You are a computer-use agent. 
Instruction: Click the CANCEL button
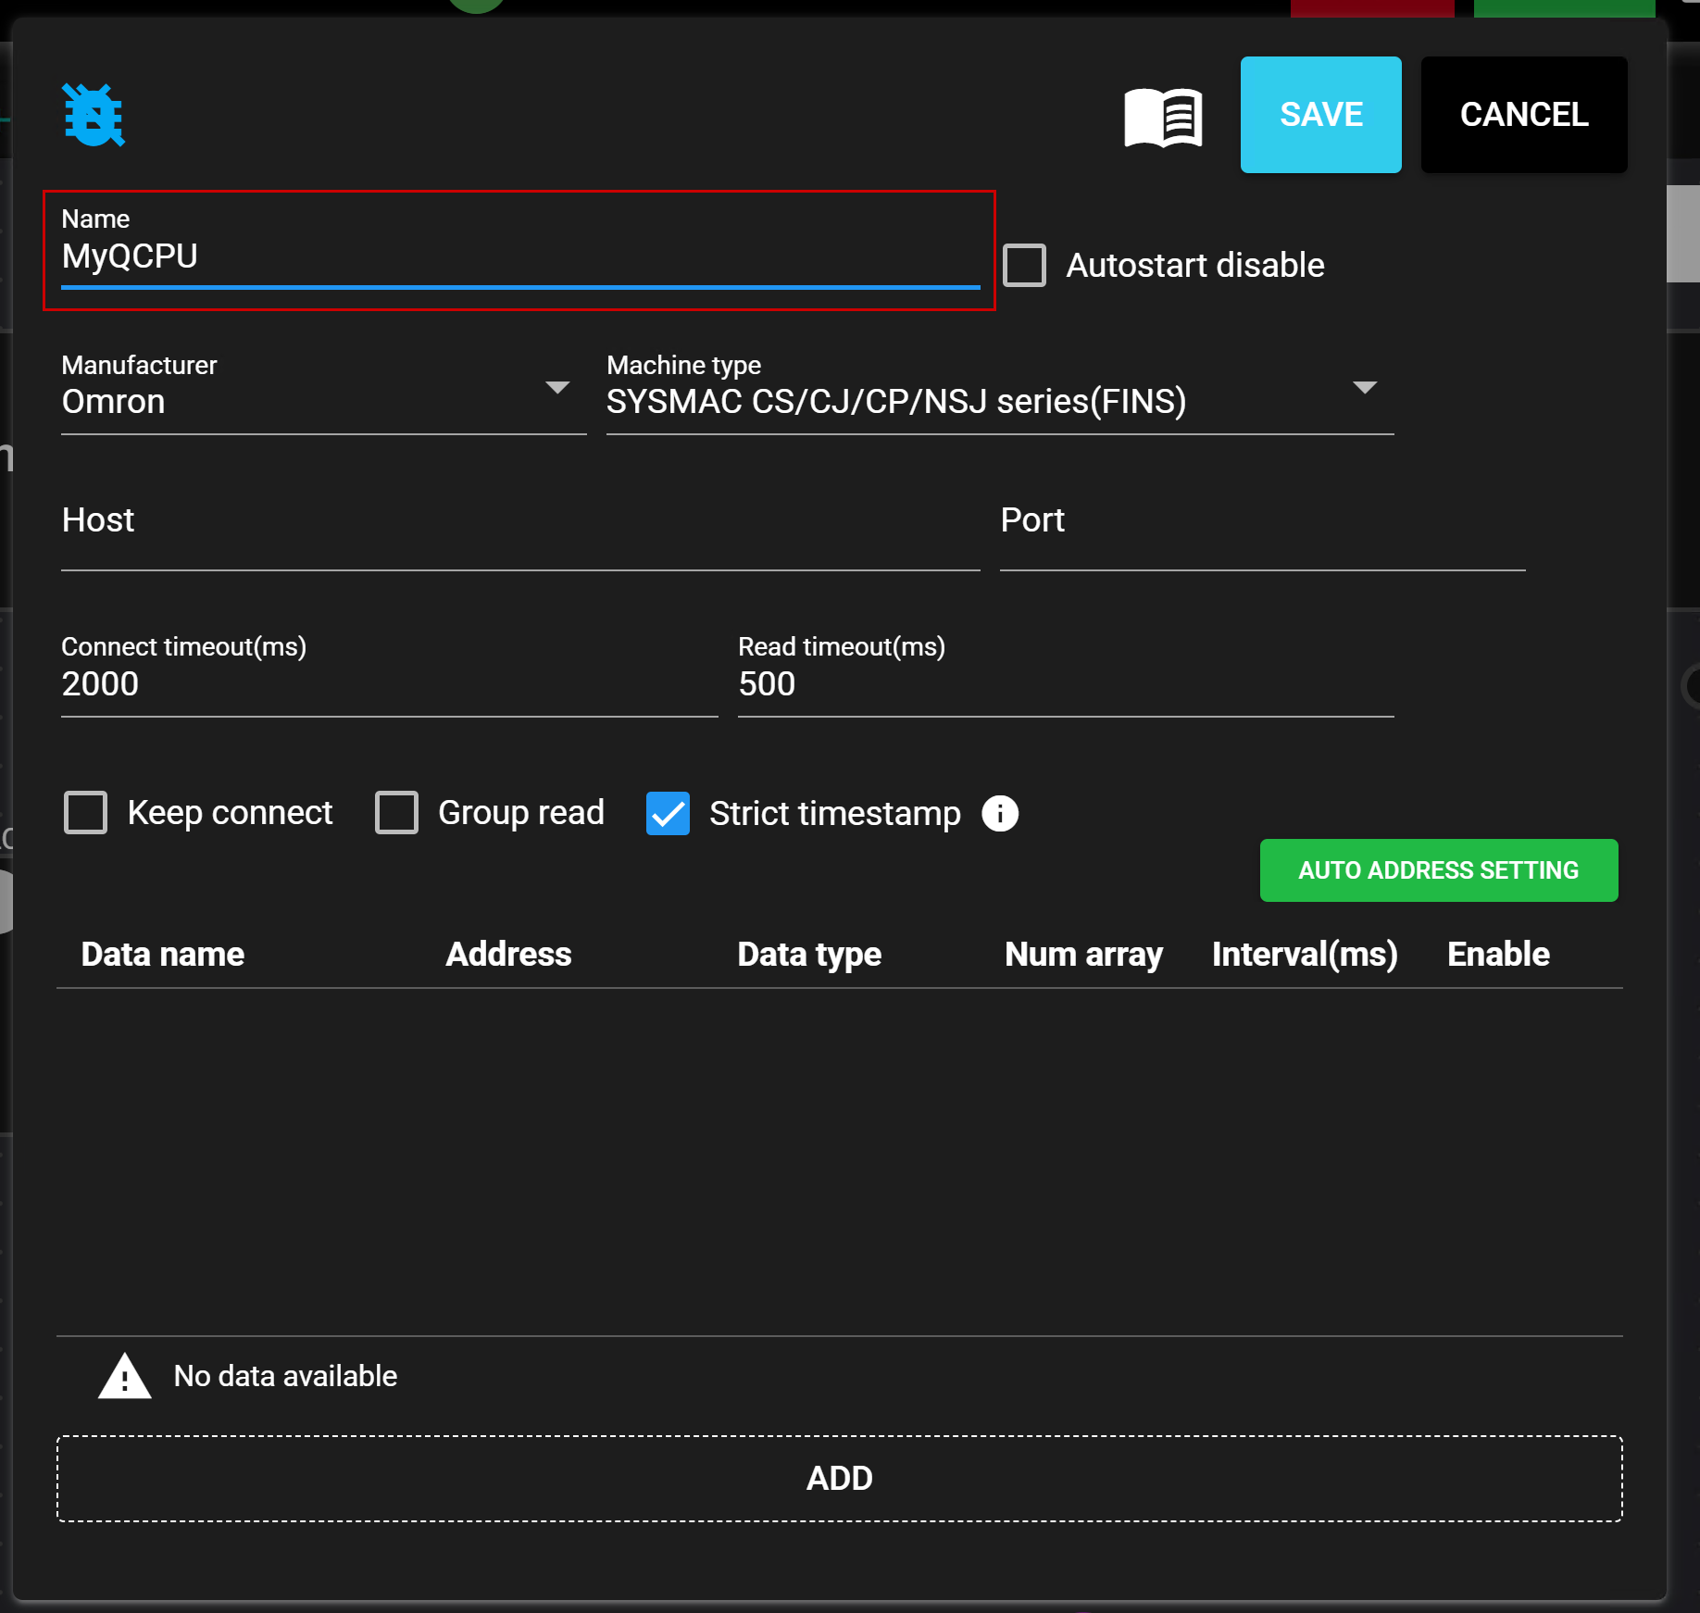point(1523,115)
